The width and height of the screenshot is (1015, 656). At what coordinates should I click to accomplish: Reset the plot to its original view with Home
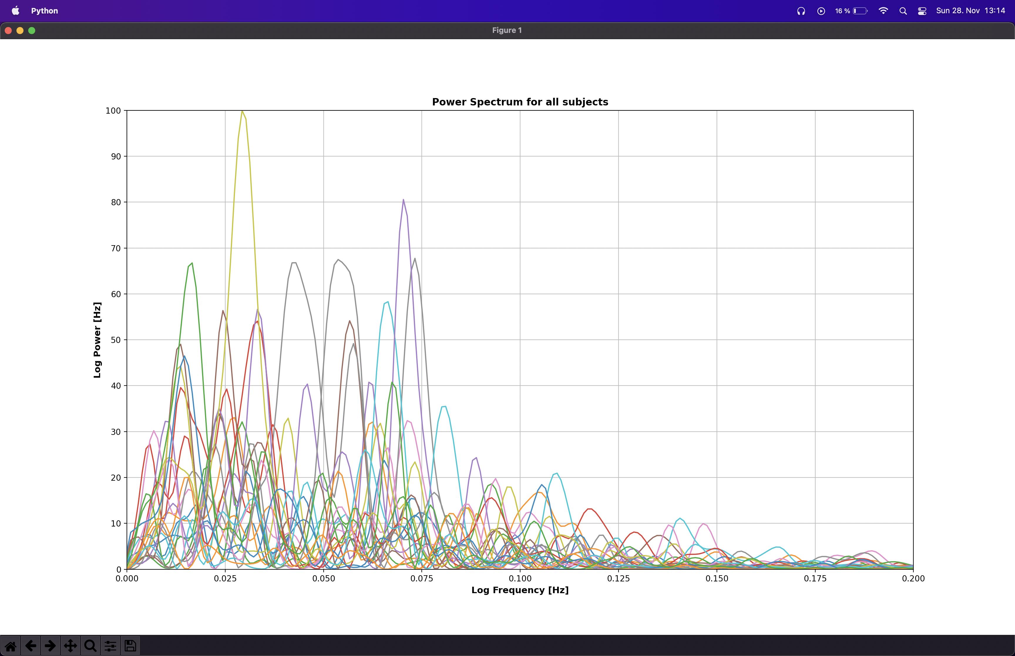click(x=11, y=646)
